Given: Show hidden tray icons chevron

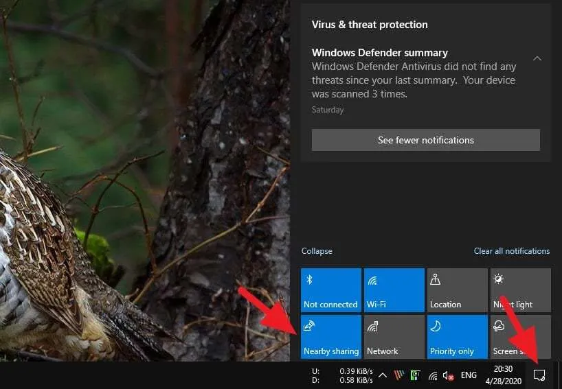Looking at the screenshot, I should point(383,375).
